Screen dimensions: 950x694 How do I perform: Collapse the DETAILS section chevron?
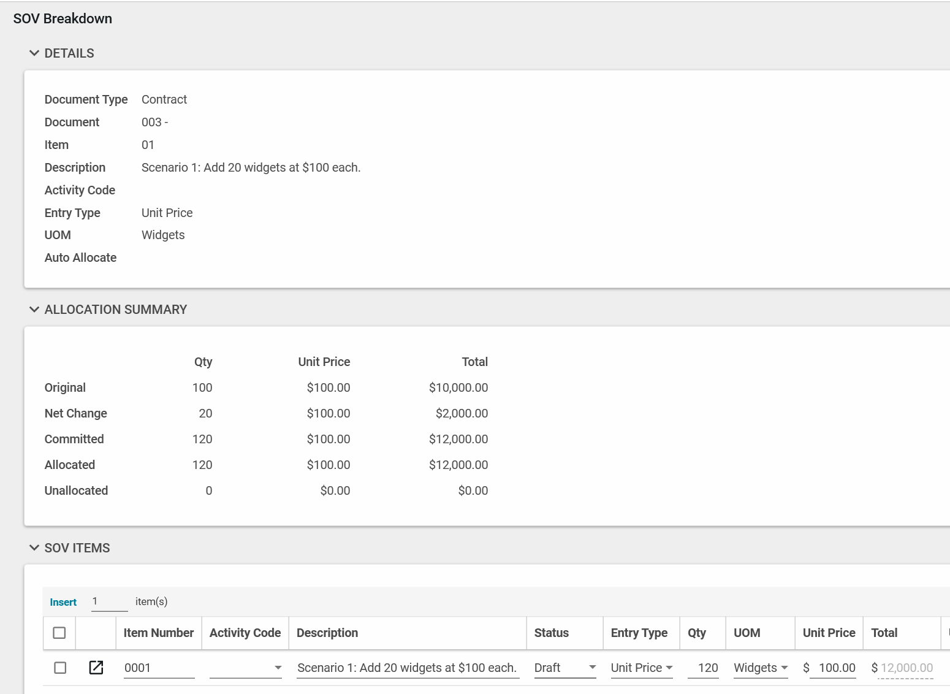[34, 53]
